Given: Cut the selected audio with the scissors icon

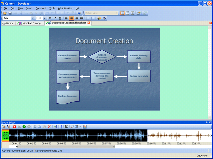Looking at the screenshot, I should point(35,127).
